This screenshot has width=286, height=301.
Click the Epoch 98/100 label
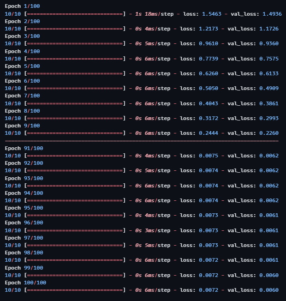(24, 253)
